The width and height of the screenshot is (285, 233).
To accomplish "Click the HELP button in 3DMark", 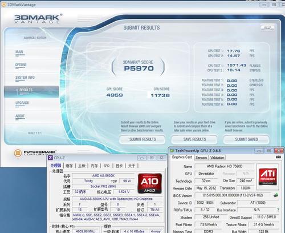I will coord(267,28).
